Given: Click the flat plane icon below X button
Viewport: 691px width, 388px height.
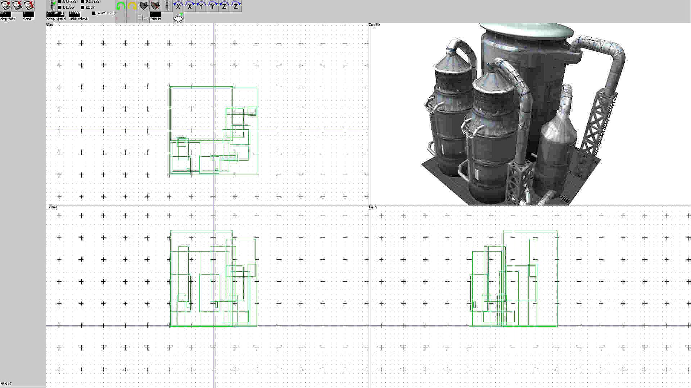Looking at the screenshot, I should (179, 18).
